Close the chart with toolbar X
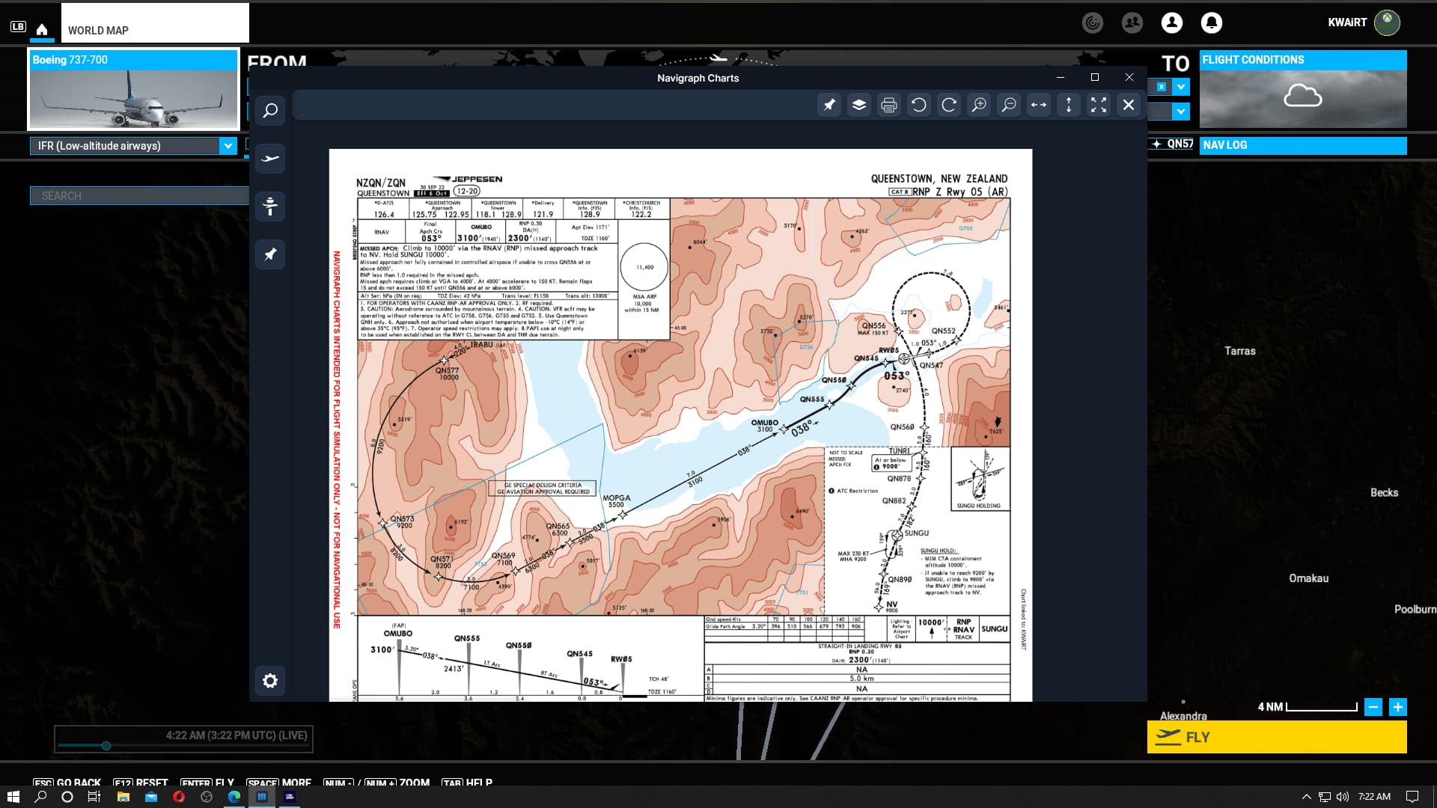This screenshot has height=808, width=1437. coord(1129,105)
